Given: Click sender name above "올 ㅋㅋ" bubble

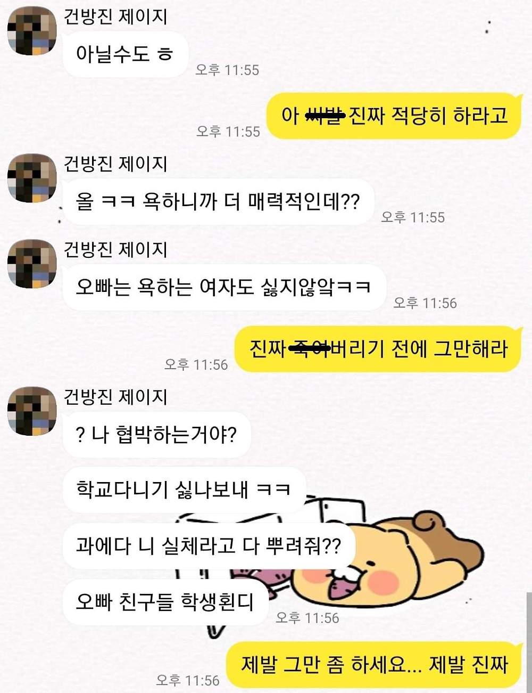Looking at the screenshot, I should click(115, 164).
